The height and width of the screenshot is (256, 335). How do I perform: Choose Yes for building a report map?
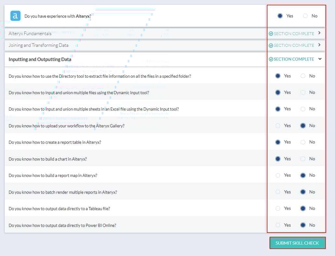278,175
